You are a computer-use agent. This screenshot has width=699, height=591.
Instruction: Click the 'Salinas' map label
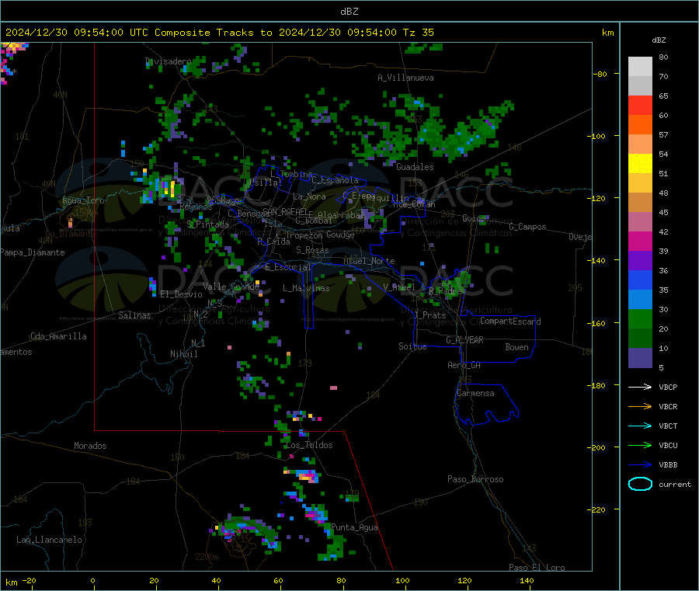[x=134, y=315]
